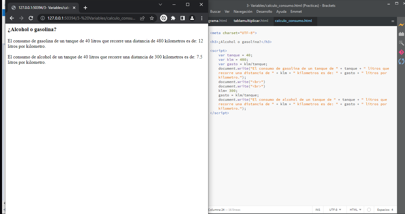The image size is (405, 214).
Task: Maximize the Chrome window
Action: click(188, 4)
